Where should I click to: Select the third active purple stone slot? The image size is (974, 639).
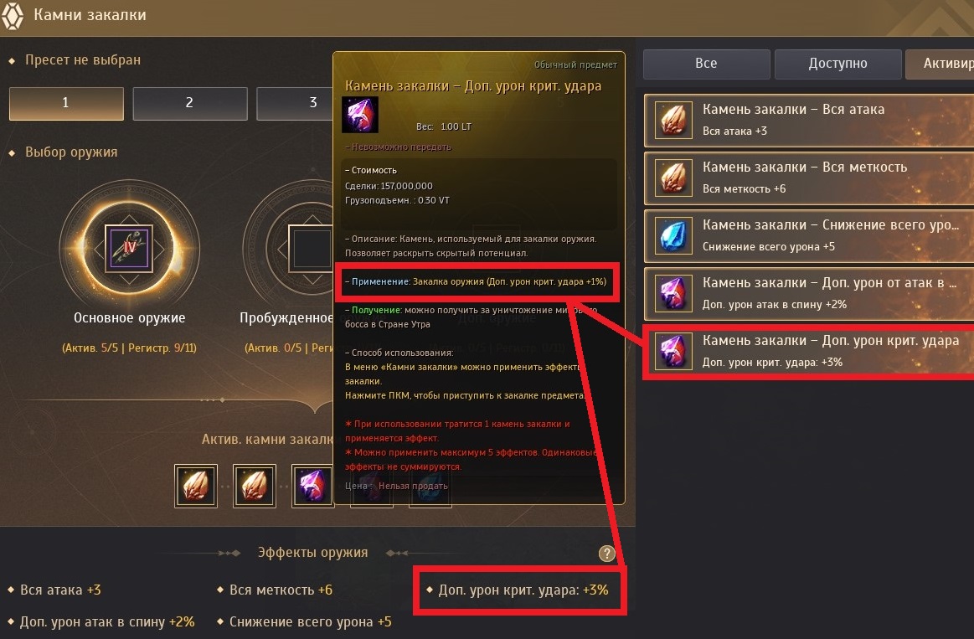coord(312,486)
